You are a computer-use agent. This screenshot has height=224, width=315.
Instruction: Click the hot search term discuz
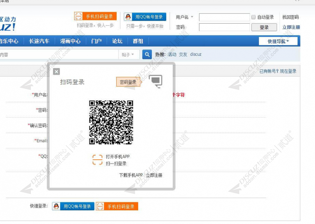click(x=196, y=54)
